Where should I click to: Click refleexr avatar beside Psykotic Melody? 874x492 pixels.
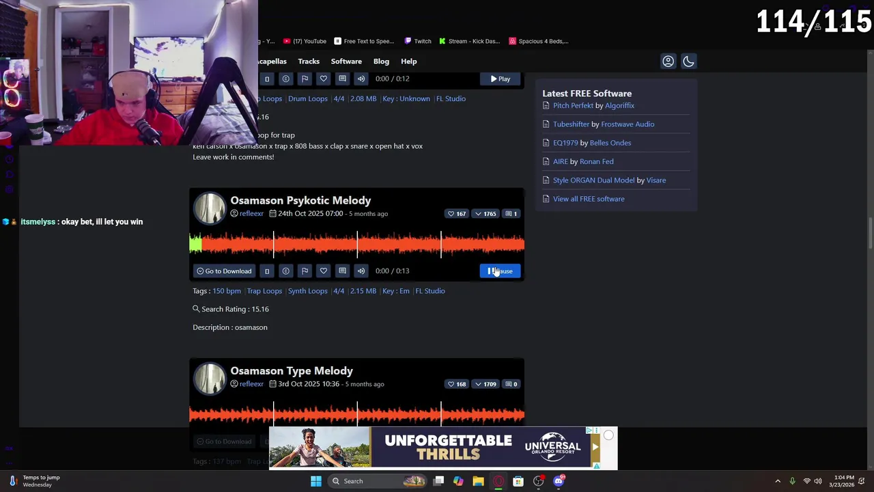click(x=210, y=208)
